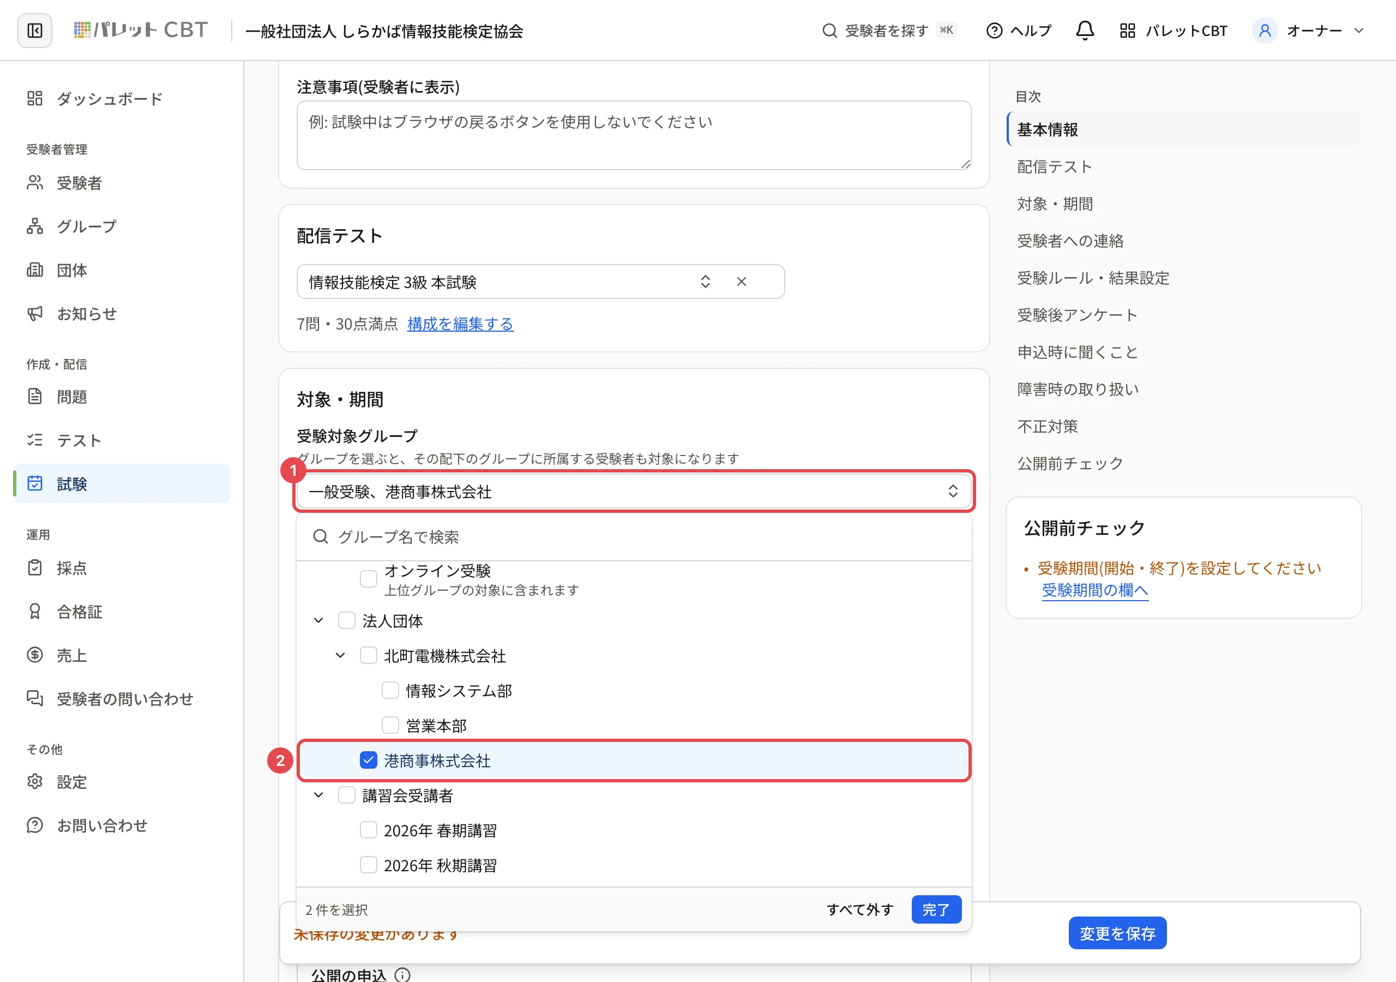Check the 2026年 春期講習 checkbox
This screenshot has width=1396, height=982.
pyautogui.click(x=369, y=830)
